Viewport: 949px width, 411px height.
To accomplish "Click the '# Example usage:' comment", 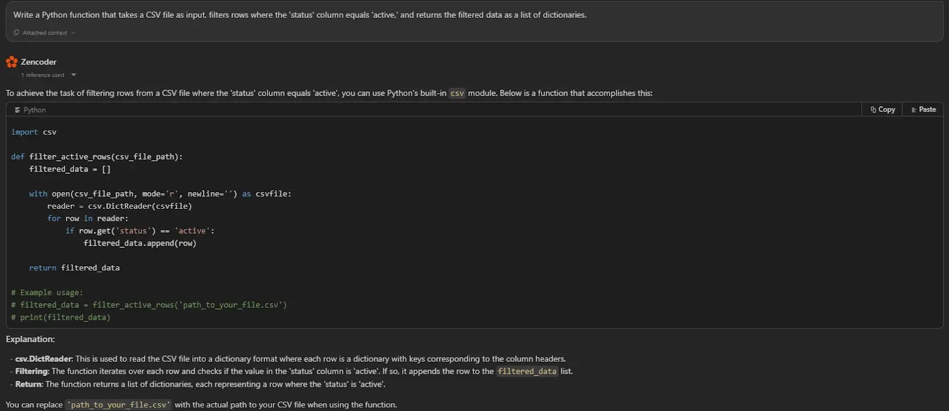I will coord(47,292).
